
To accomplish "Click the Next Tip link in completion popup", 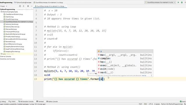I will (144, 76).
